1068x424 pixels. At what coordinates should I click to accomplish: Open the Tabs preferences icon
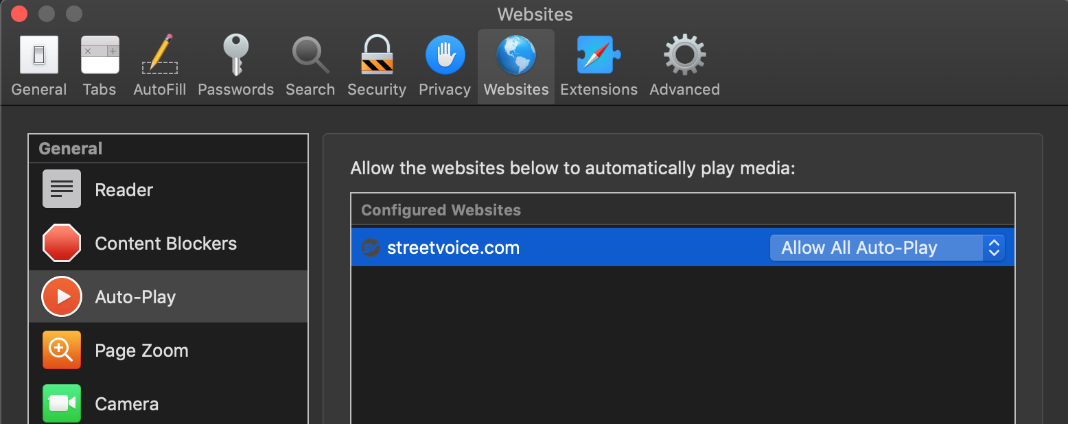point(100,66)
